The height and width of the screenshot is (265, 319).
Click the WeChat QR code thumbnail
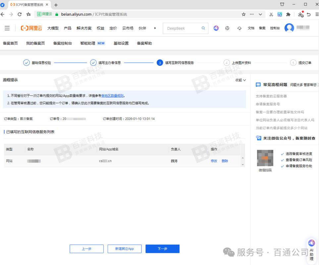pos(265,158)
